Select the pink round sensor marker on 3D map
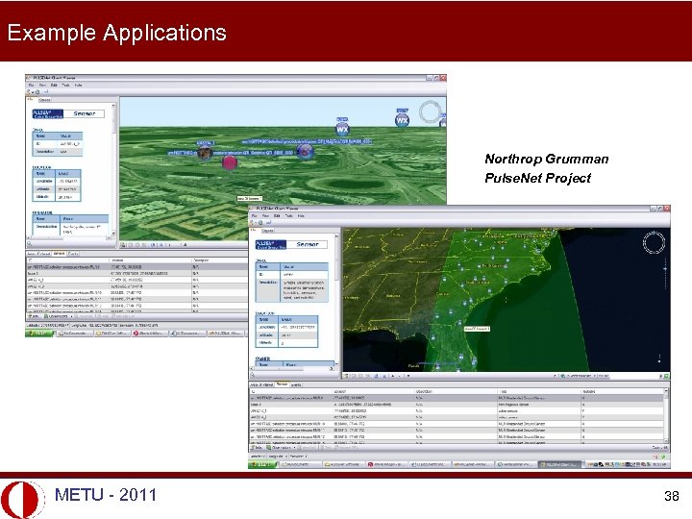This screenshot has width=692, height=519. coord(230,162)
